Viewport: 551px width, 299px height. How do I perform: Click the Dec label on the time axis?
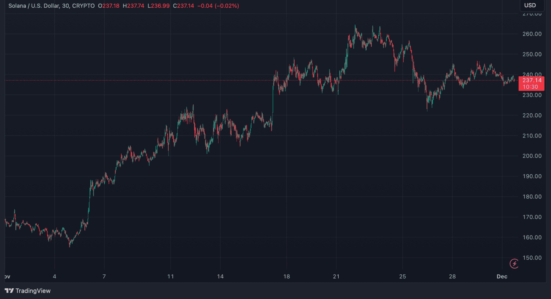pyautogui.click(x=502, y=277)
